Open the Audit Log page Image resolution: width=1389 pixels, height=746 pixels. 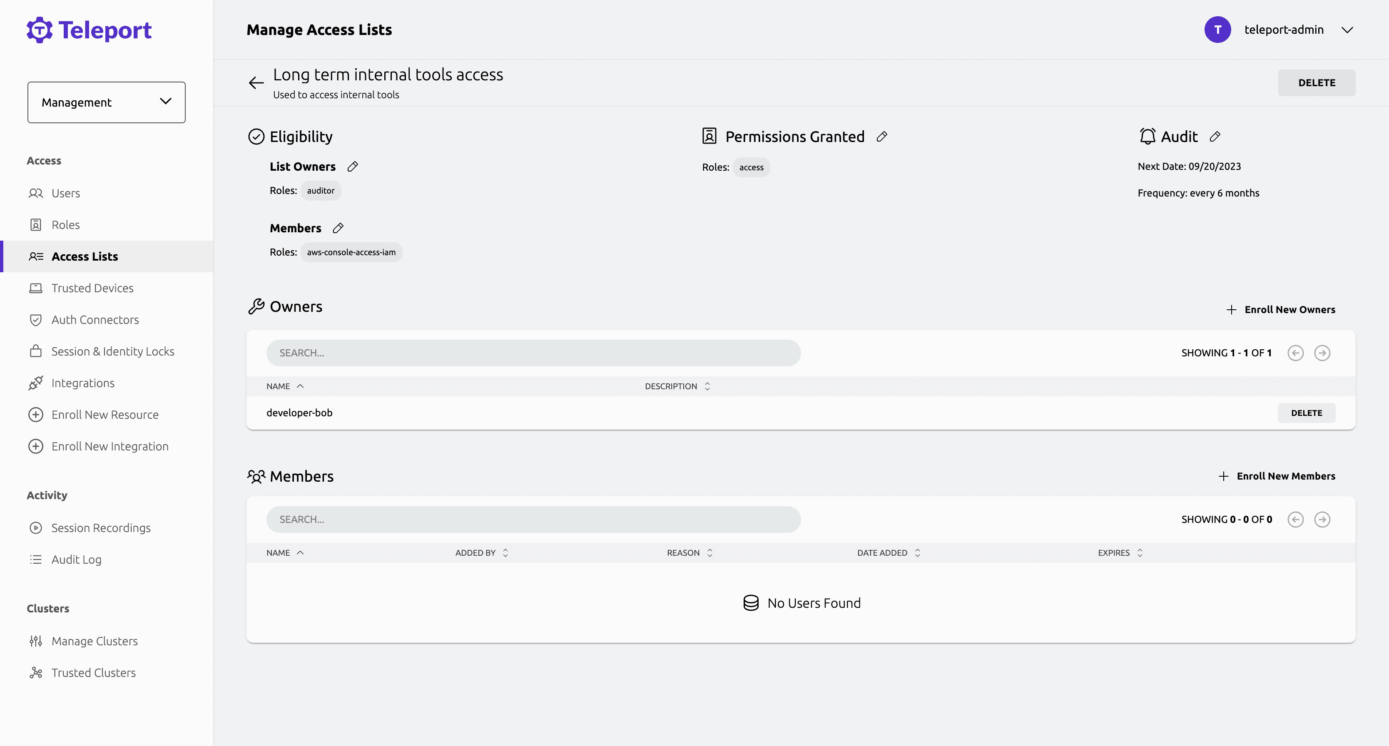pos(76,559)
